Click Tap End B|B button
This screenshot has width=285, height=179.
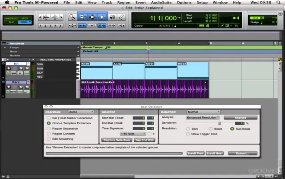click(145, 140)
